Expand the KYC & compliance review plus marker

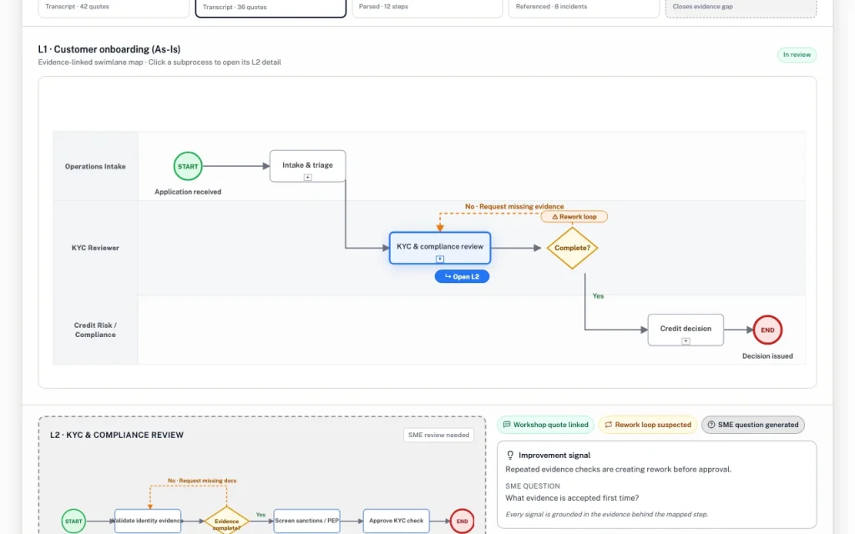click(440, 259)
